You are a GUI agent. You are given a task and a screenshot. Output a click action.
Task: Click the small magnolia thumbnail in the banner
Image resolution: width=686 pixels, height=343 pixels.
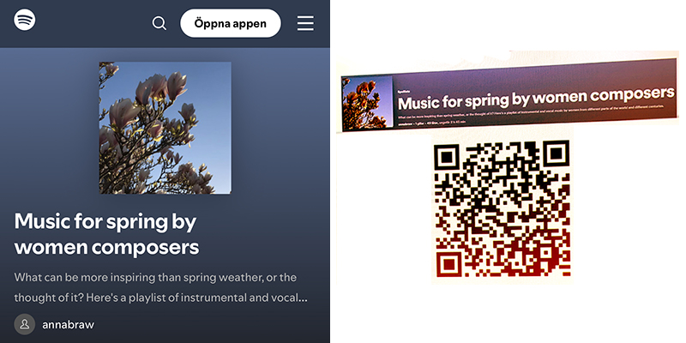(x=367, y=101)
